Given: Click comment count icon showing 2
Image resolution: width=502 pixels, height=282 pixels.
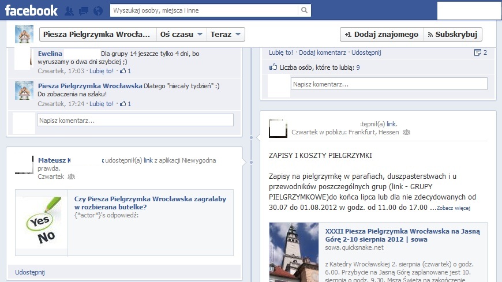Looking at the screenshot, I should point(480,52).
